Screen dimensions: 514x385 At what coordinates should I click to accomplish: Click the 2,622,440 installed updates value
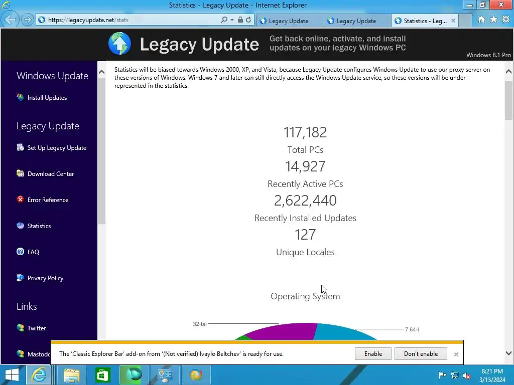click(305, 201)
